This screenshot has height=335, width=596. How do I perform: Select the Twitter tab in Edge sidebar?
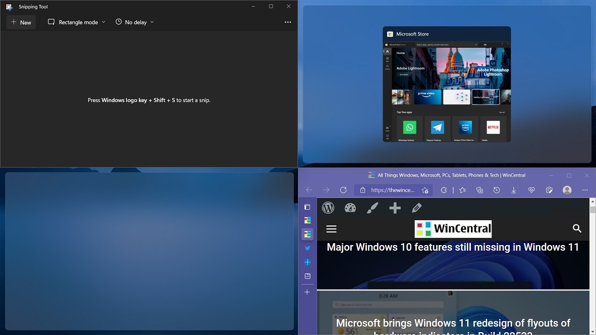[x=308, y=248]
